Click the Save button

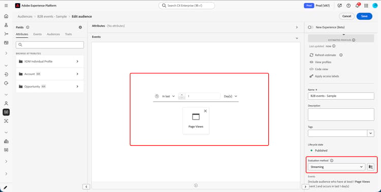pos(364,16)
